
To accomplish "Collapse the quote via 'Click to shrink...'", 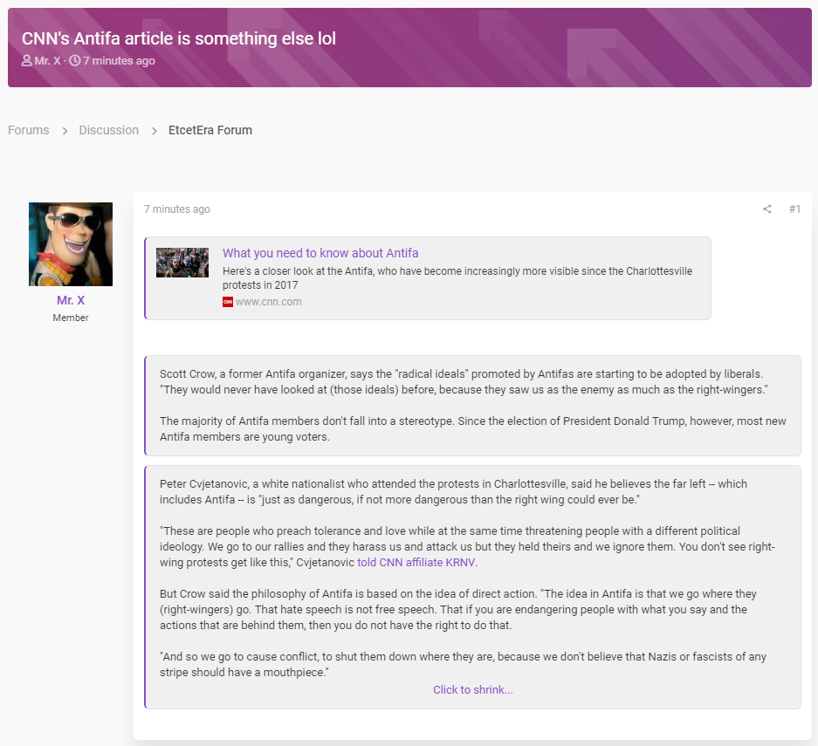I will pos(472,689).
